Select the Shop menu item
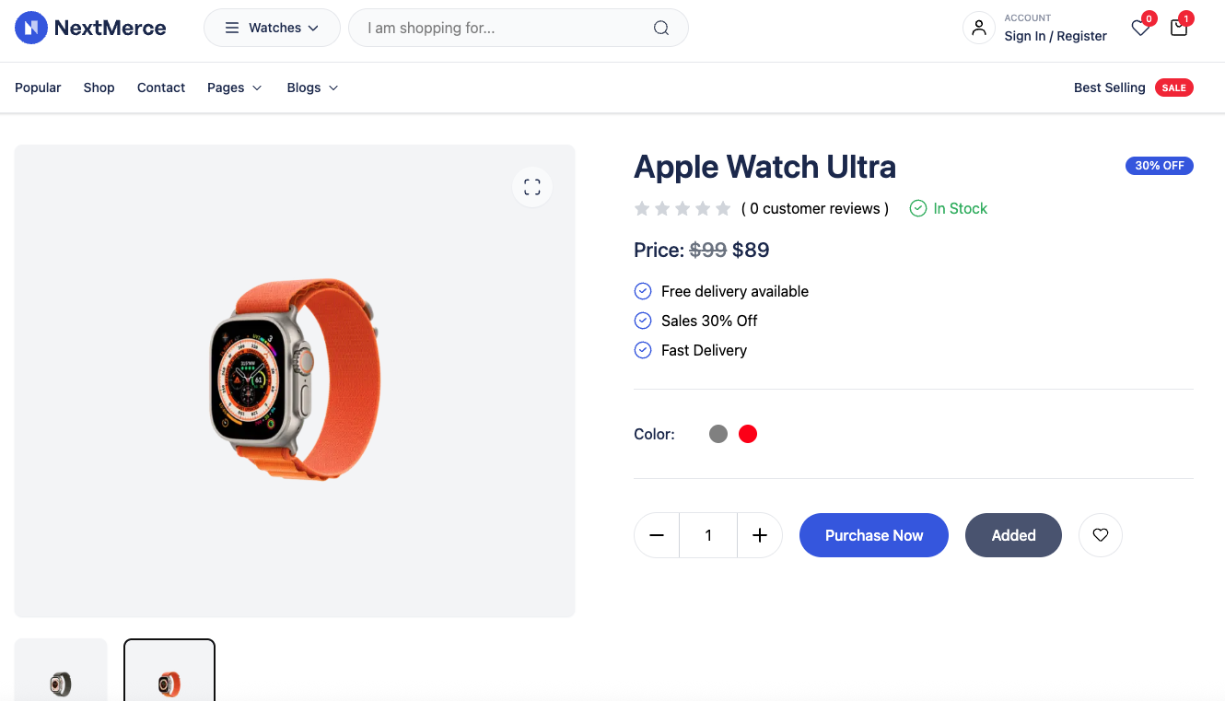The image size is (1225, 701). click(x=99, y=88)
